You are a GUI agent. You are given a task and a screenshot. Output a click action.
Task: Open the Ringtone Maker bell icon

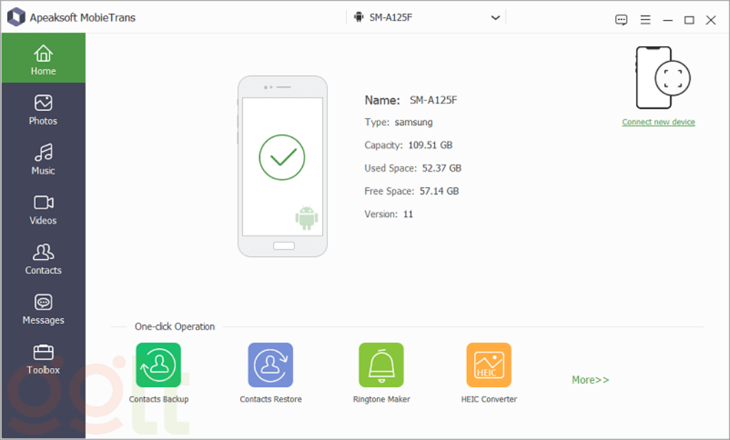381,365
